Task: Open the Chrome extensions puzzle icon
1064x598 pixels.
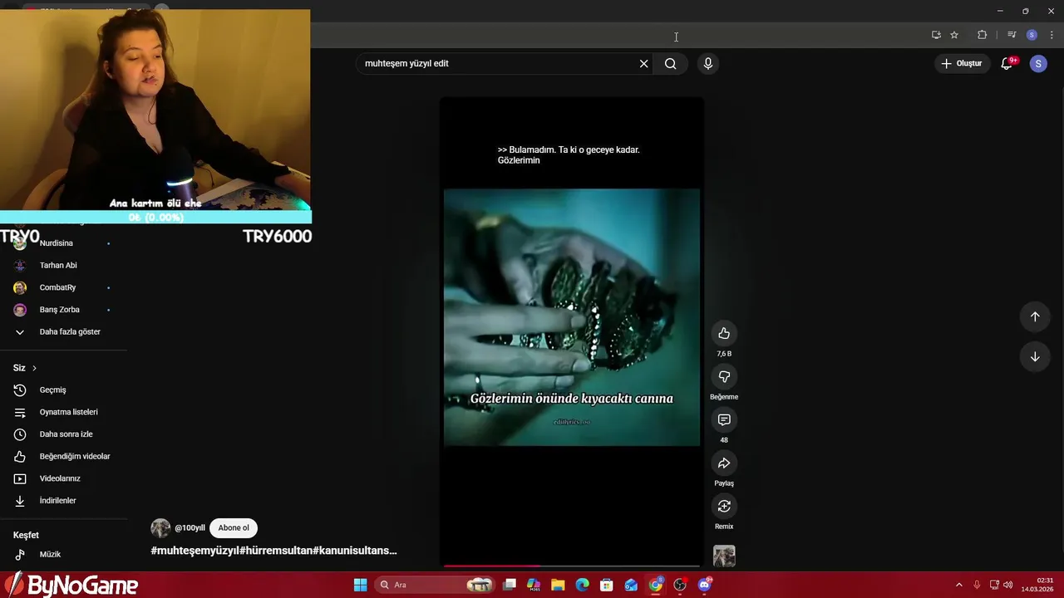Action: [x=982, y=35]
